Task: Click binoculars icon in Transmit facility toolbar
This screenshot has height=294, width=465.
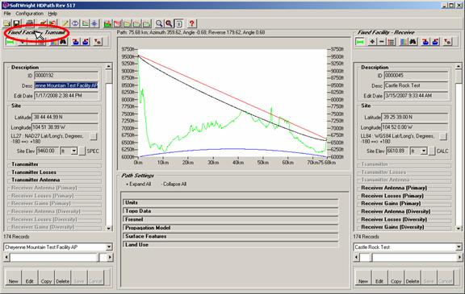Action: point(63,42)
